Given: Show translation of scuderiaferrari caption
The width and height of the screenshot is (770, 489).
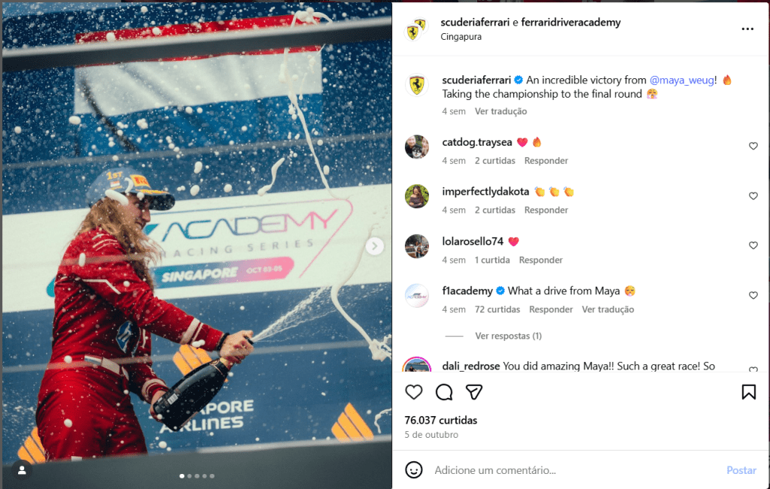Looking at the screenshot, I should [x=501, y=111].
